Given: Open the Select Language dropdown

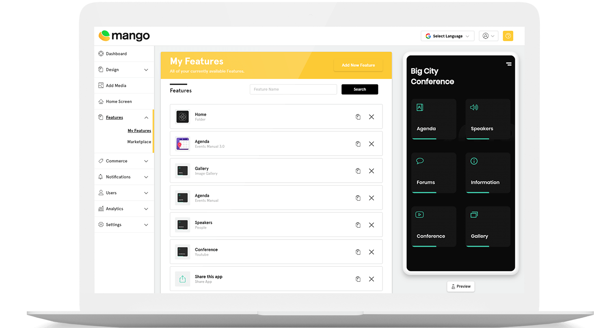Looking at the screenshot, I should (447, 36).
